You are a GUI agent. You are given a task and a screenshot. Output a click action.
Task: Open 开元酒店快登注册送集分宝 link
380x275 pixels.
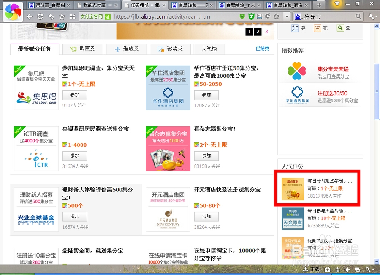click(227, 190)
